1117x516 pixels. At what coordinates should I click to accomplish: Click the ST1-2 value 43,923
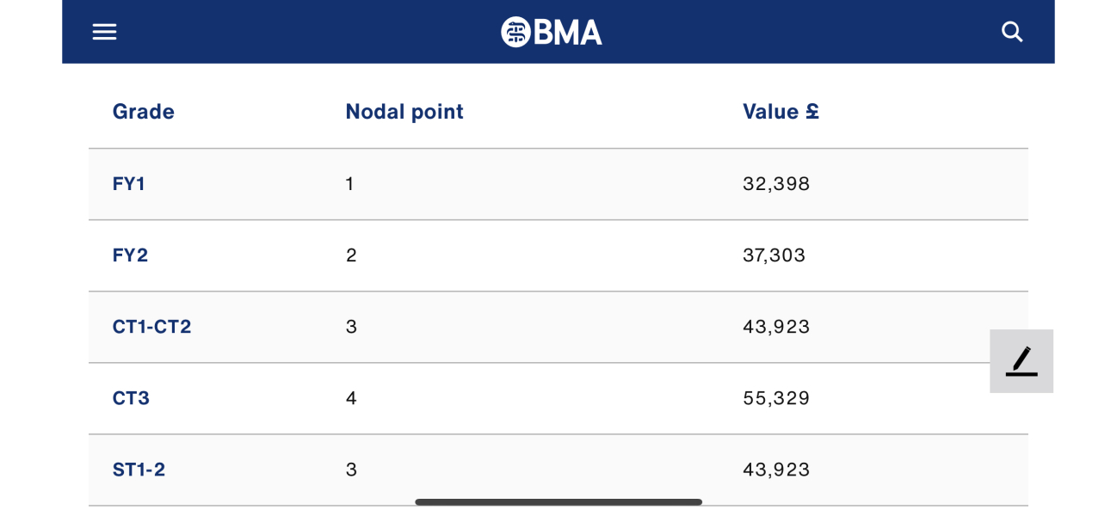click(776, 470)
